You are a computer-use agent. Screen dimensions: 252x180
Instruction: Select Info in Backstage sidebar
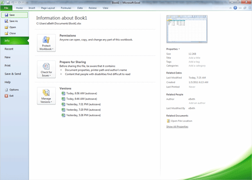(x=15, y=41)
